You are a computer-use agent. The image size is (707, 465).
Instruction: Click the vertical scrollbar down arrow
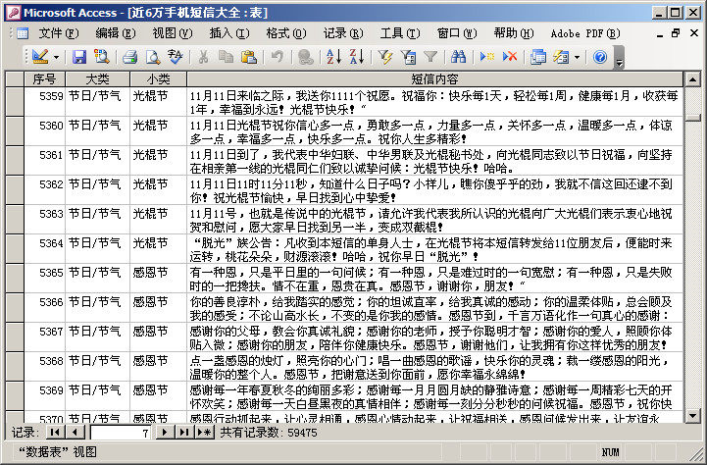(x=692, y=415)
